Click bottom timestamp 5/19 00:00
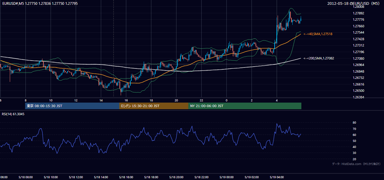Screen dimensions: 384x180 pos(227,177)
